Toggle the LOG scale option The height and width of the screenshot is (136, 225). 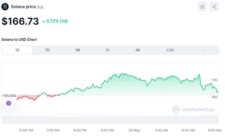click(170, 50)
